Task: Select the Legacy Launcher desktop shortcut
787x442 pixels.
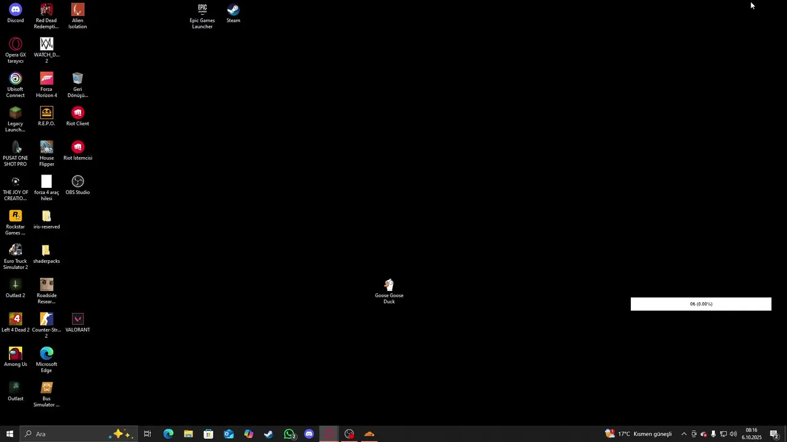Action: coord(15,120)
